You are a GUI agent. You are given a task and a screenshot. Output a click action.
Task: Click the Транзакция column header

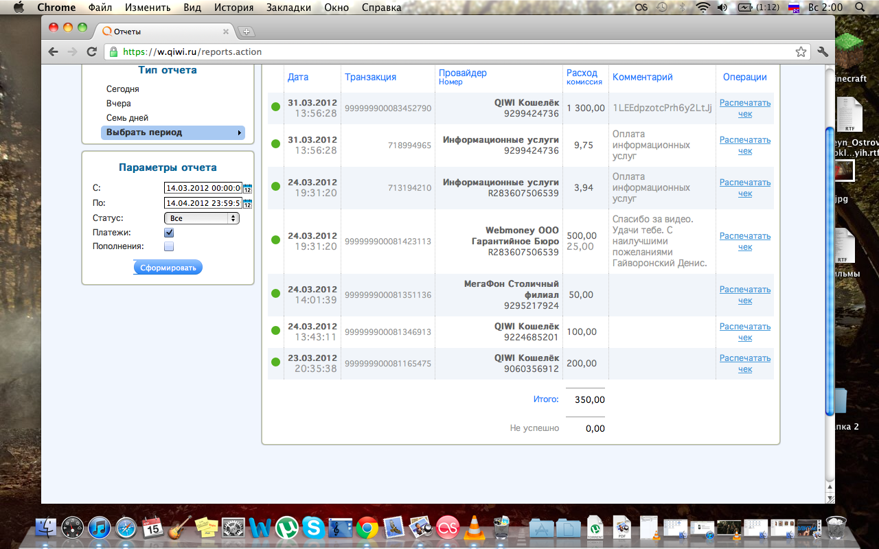click(371, 77)
